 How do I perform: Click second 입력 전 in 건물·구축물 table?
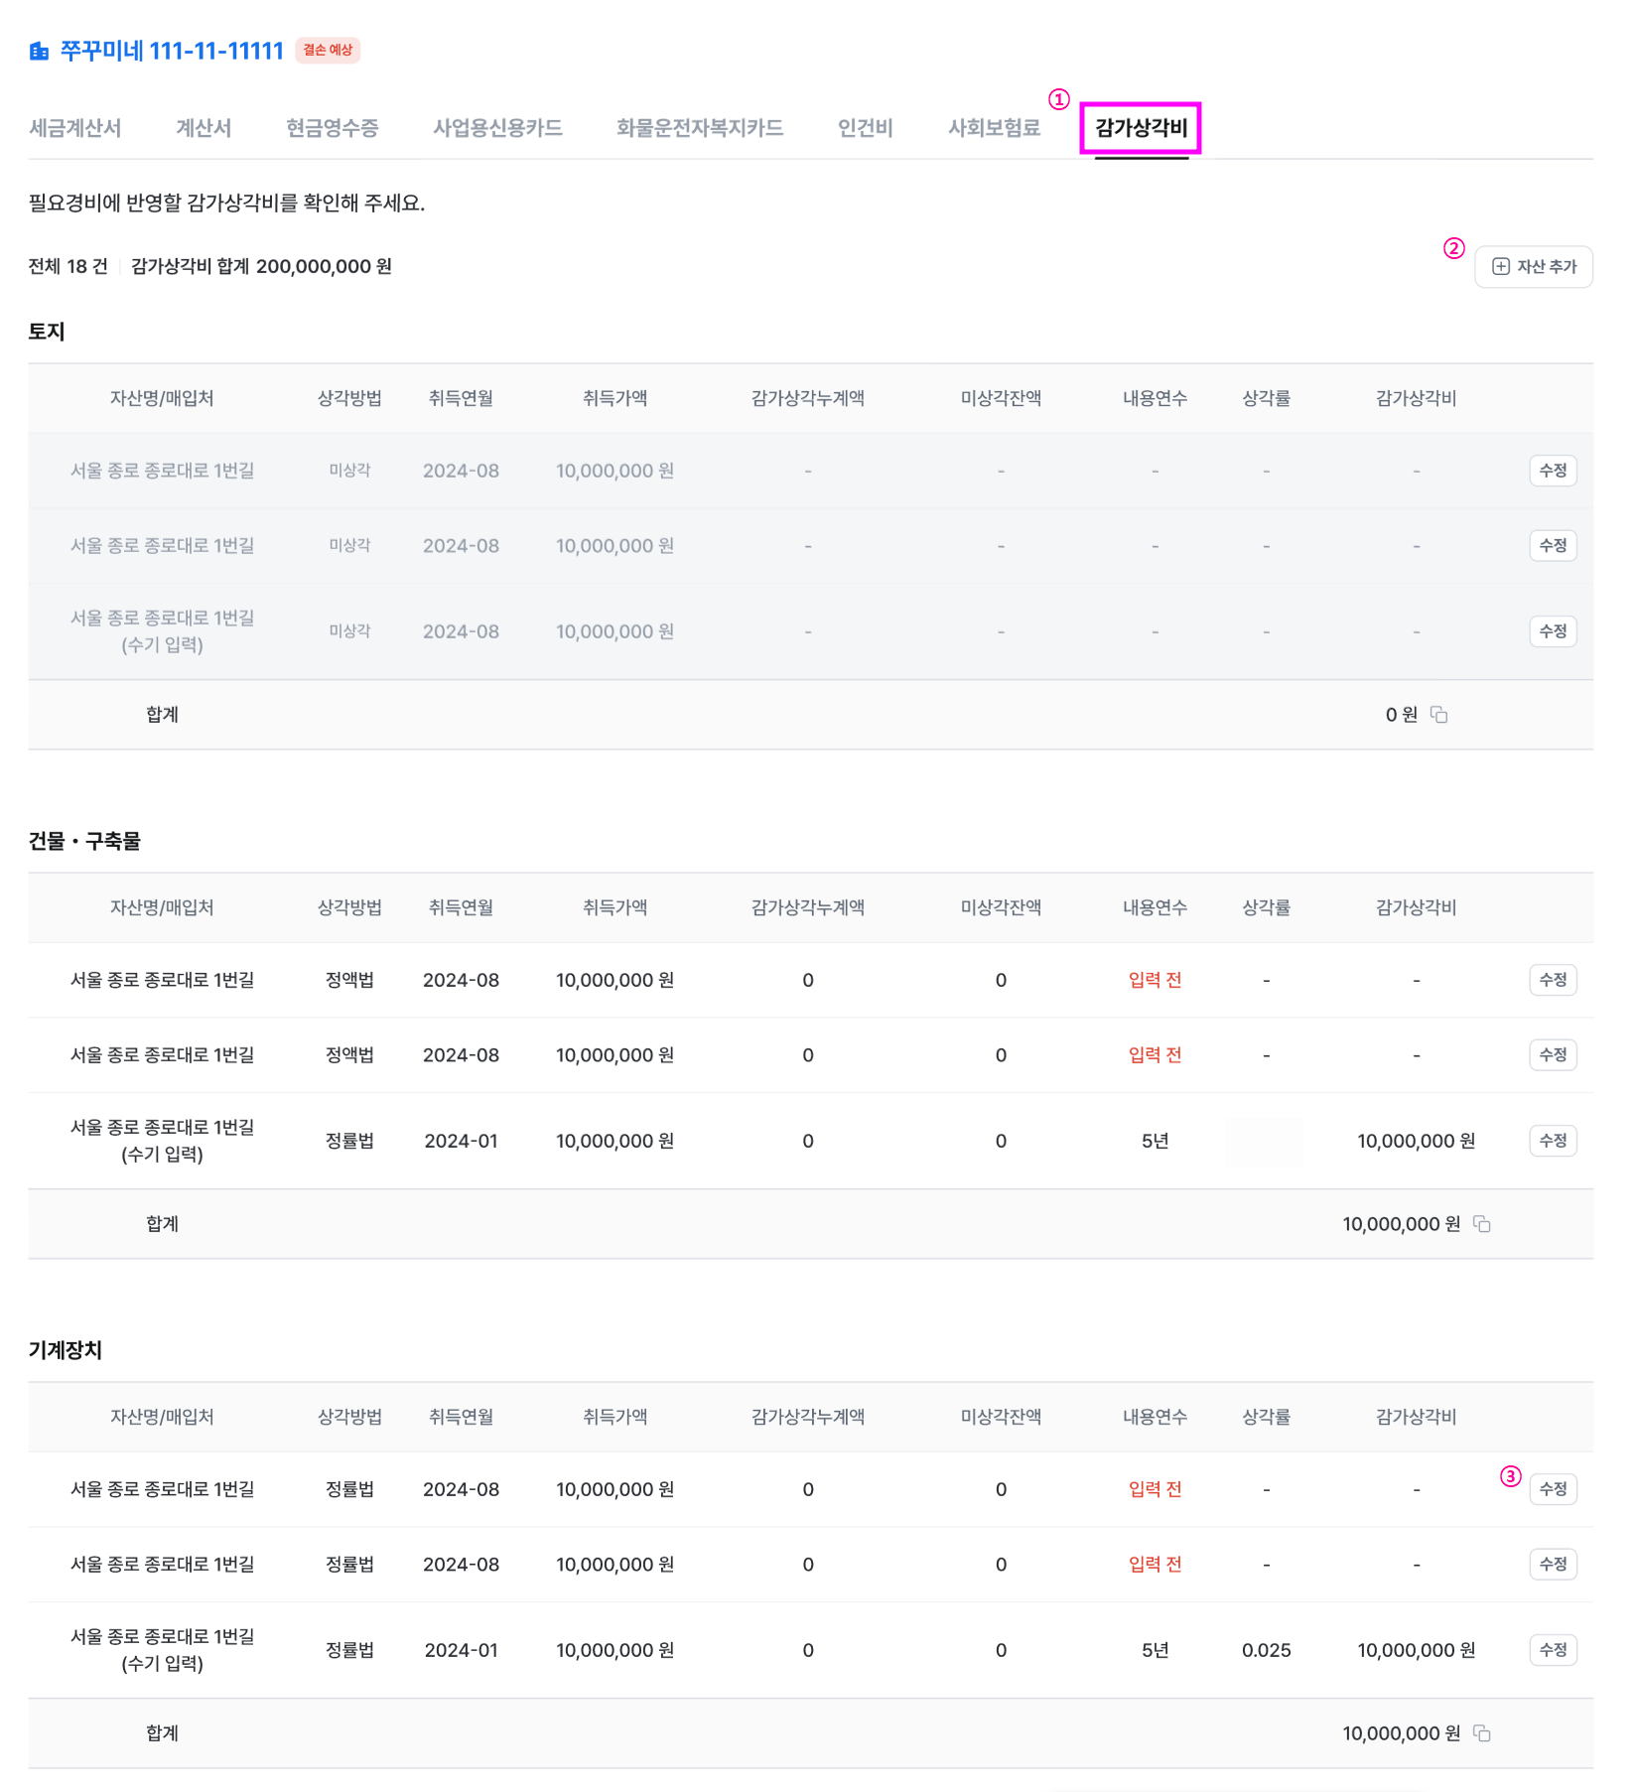[1155, 1055]
